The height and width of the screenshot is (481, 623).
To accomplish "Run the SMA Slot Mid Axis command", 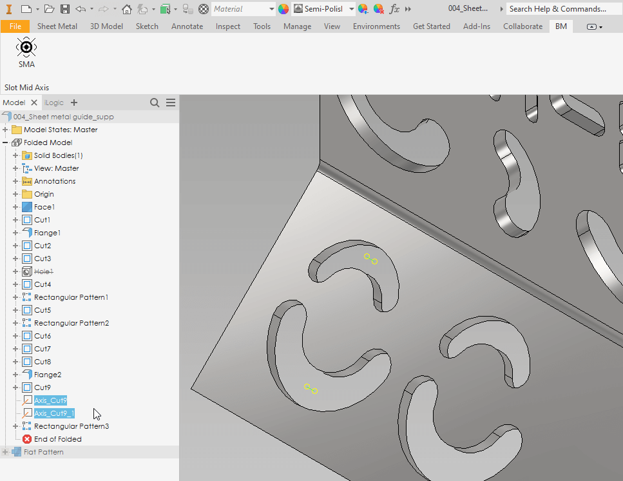I will (26, 52).
